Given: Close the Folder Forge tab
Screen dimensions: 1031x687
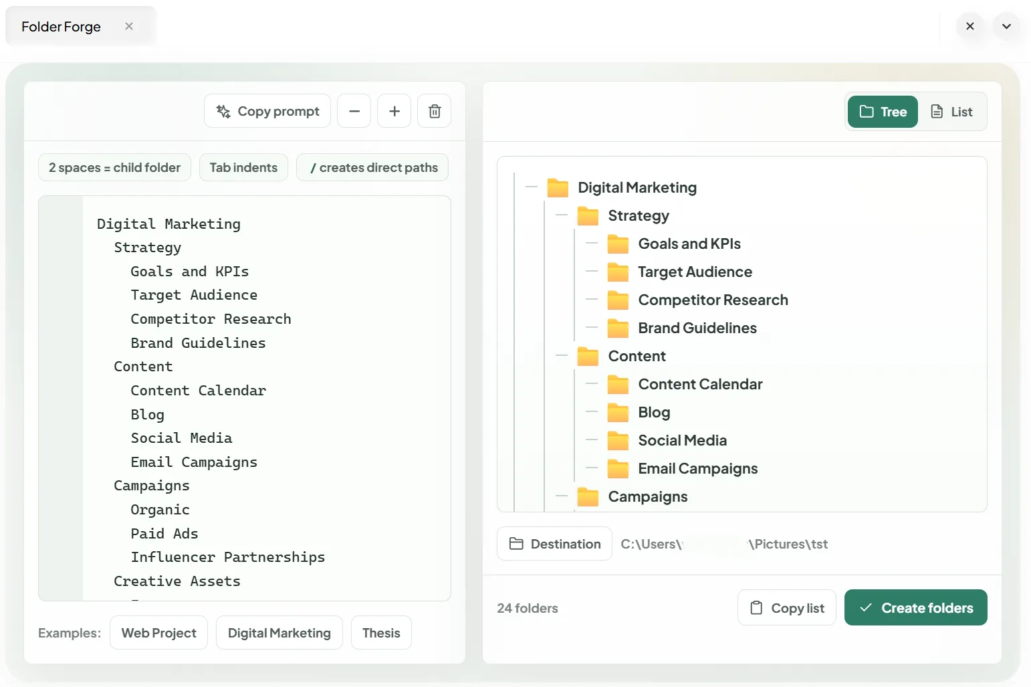Looking at the screenshot, I should click(129, 26).
